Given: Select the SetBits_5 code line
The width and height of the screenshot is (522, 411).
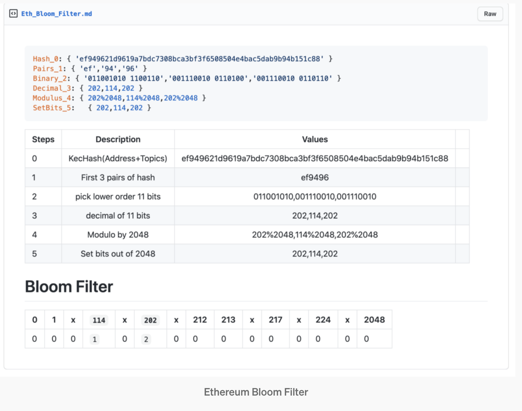Looking at the screenshot, I should click(x=92, y=108).
